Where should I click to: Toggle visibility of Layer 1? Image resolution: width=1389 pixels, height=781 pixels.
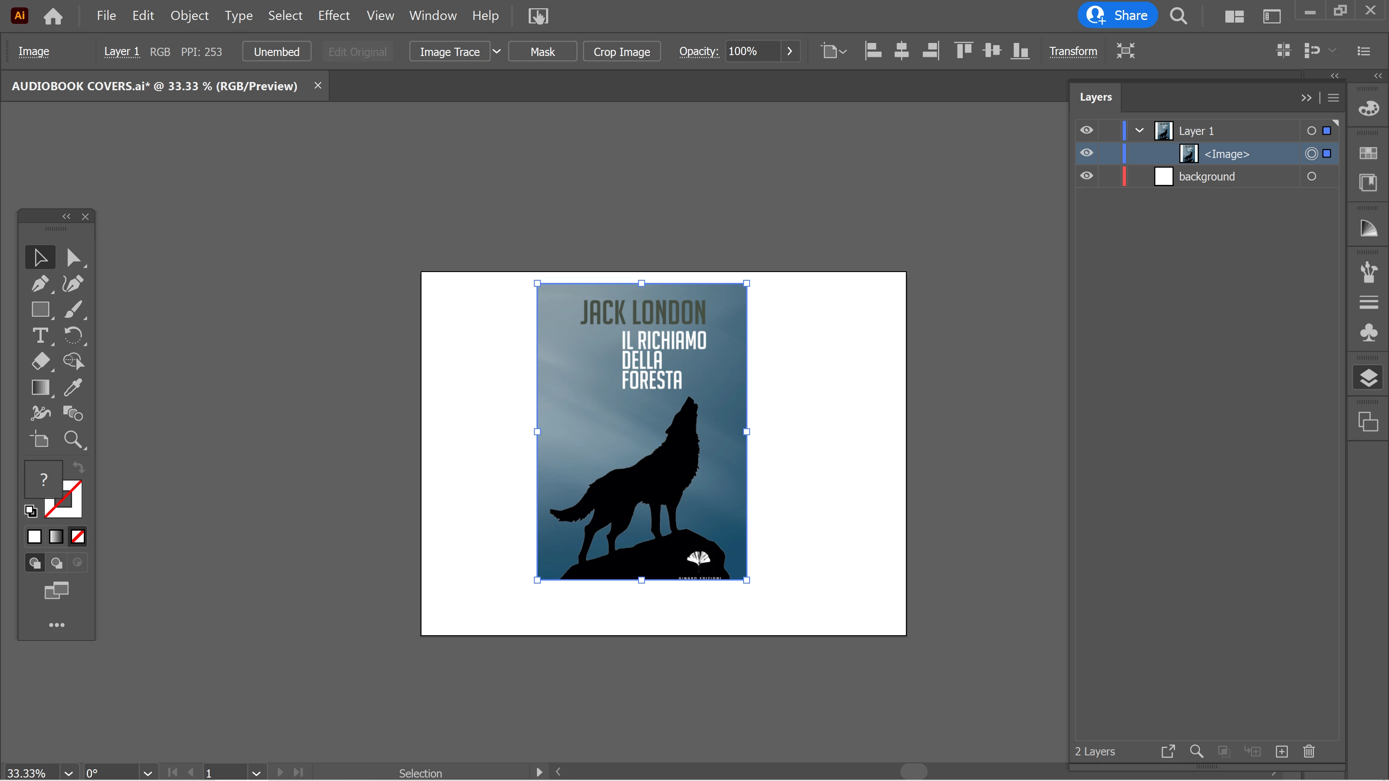point(1086,131)
